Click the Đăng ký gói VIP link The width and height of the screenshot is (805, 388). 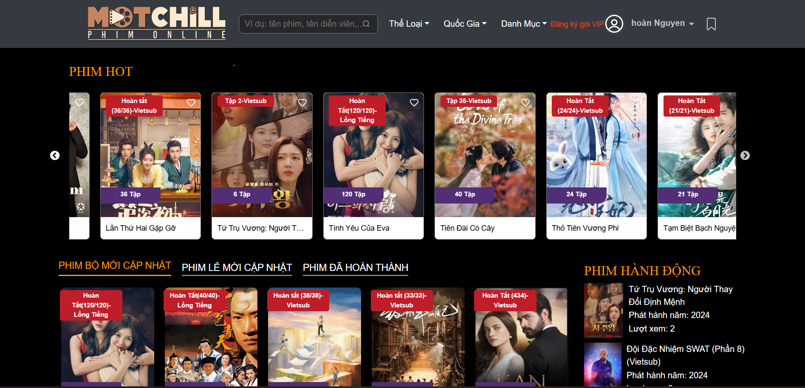click(x=577, y=24)
